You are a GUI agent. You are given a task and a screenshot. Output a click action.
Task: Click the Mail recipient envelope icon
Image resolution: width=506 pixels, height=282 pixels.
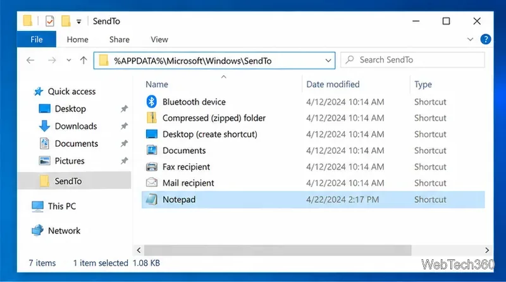tap(152, 183)
